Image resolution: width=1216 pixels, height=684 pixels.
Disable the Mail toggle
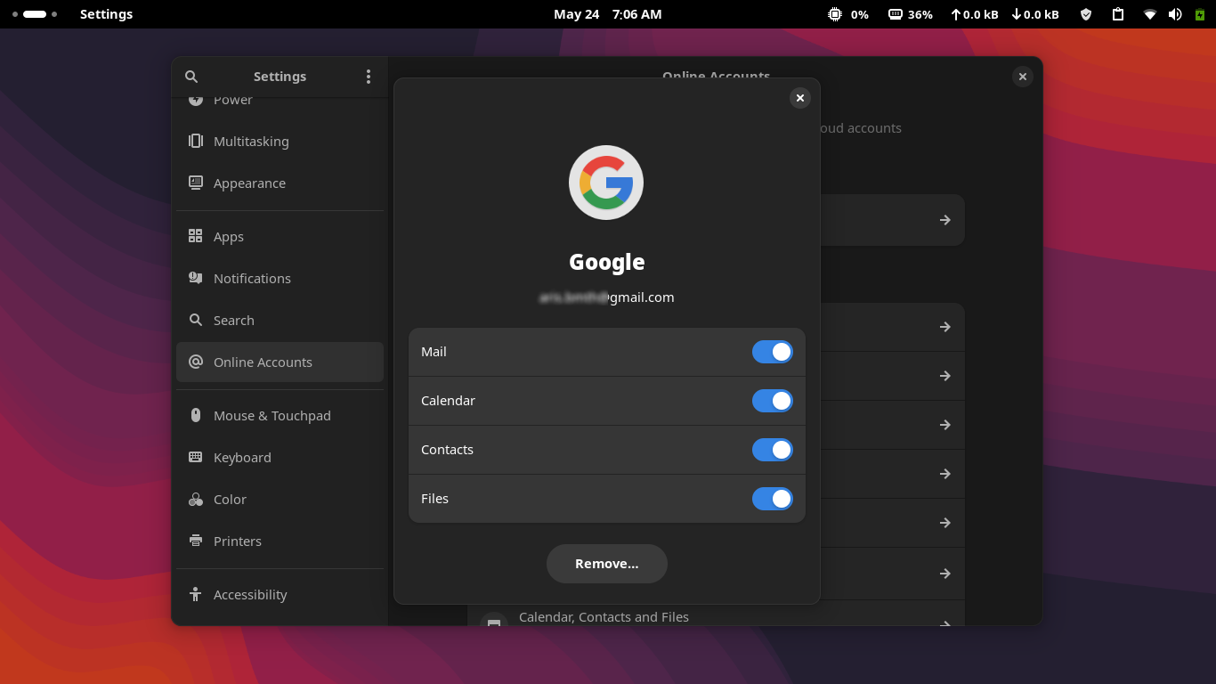pos(772,352)
